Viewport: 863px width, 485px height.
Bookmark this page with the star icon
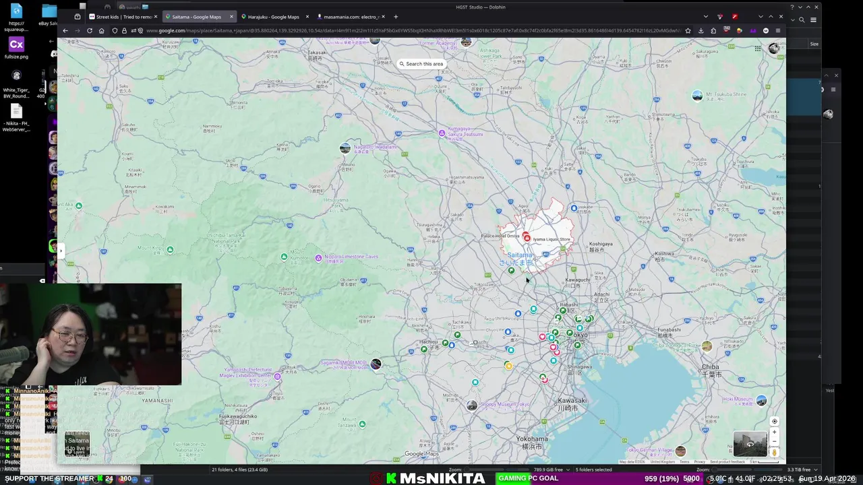coord(688,30)
